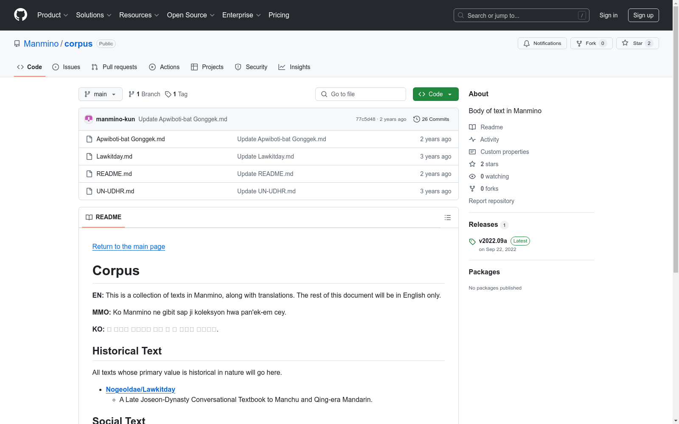Image resolution: width=679 pixels, height=424 pixels.
Task: Open the Apwiboti-bat Gonggek.md file
Action: [131, 139]
